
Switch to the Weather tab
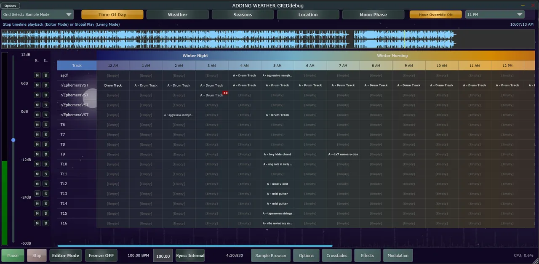177,15
